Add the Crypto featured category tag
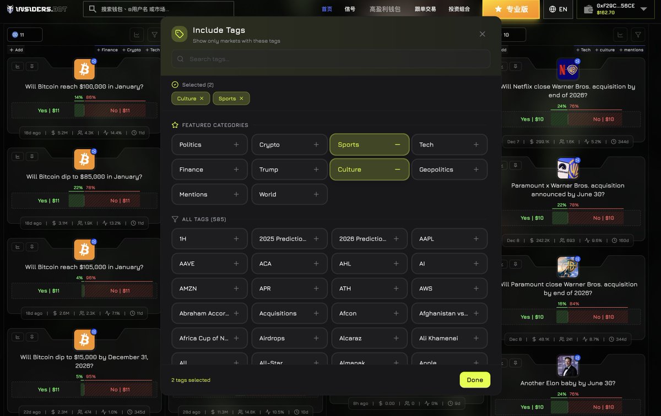661x416 pixels. [289, 145]
